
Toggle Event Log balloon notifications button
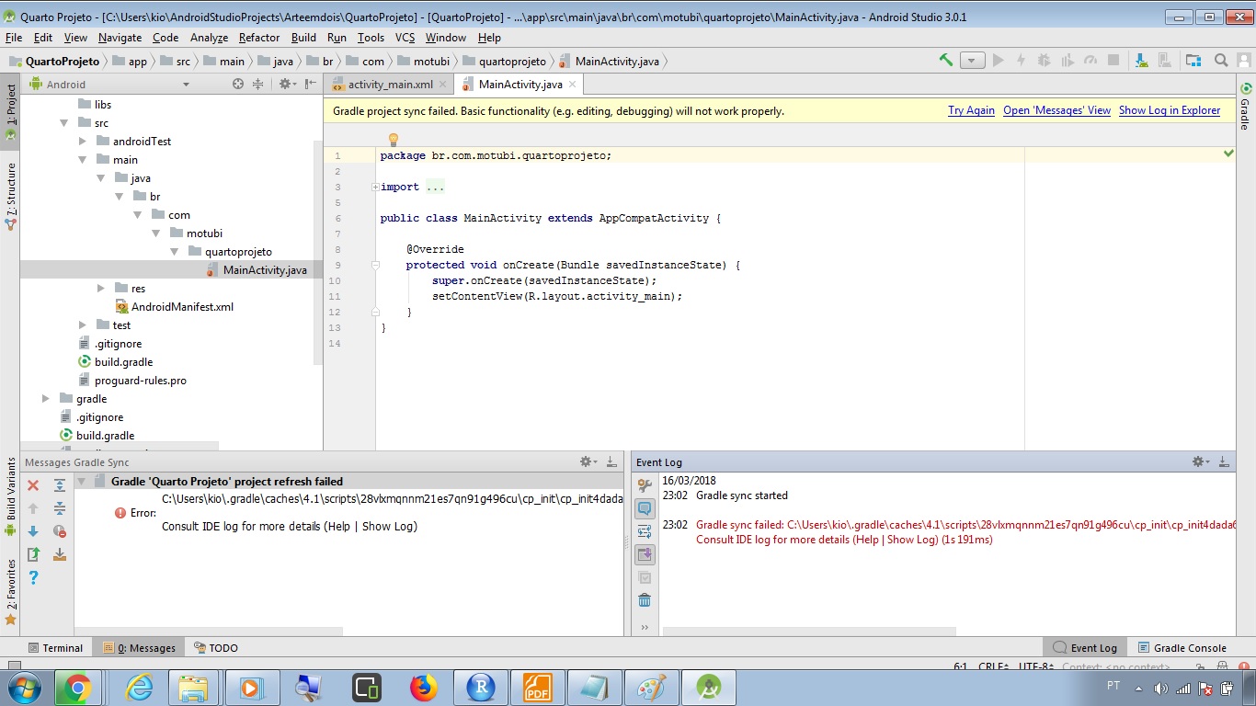click(x=645, y=508)
